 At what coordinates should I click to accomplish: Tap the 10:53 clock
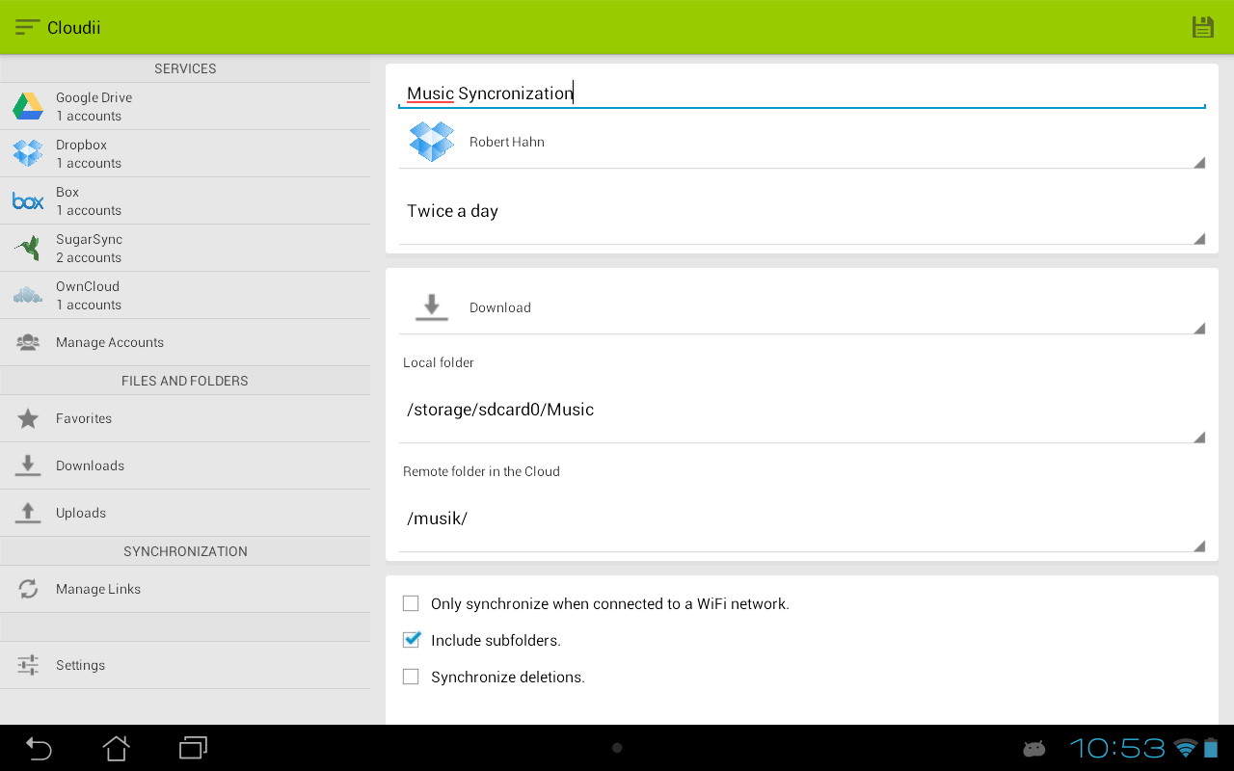pyautogui.click(x=1117, y=748)
